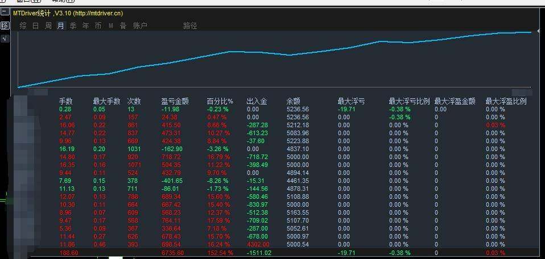Open the 账户 account tab
This screenshot has height=259, width=545.
(140, 26)
